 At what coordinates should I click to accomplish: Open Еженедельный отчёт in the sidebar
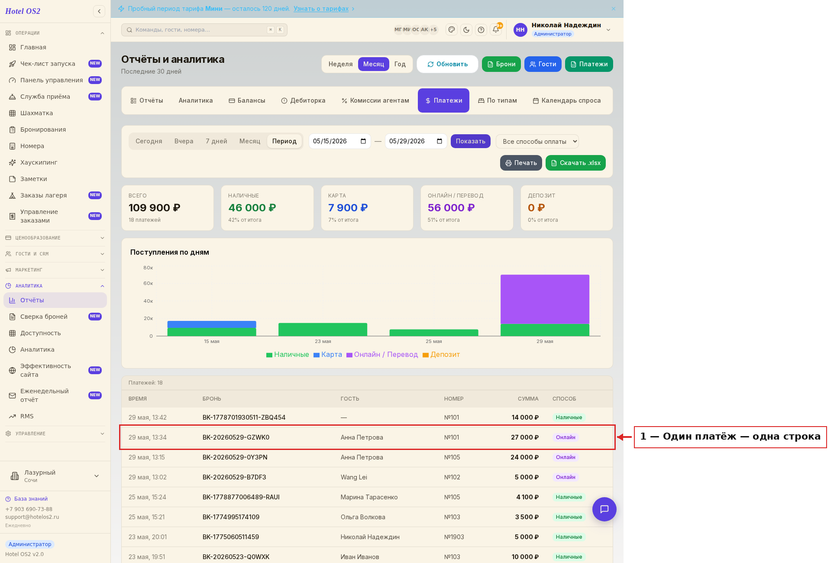[x=55, y=395]
